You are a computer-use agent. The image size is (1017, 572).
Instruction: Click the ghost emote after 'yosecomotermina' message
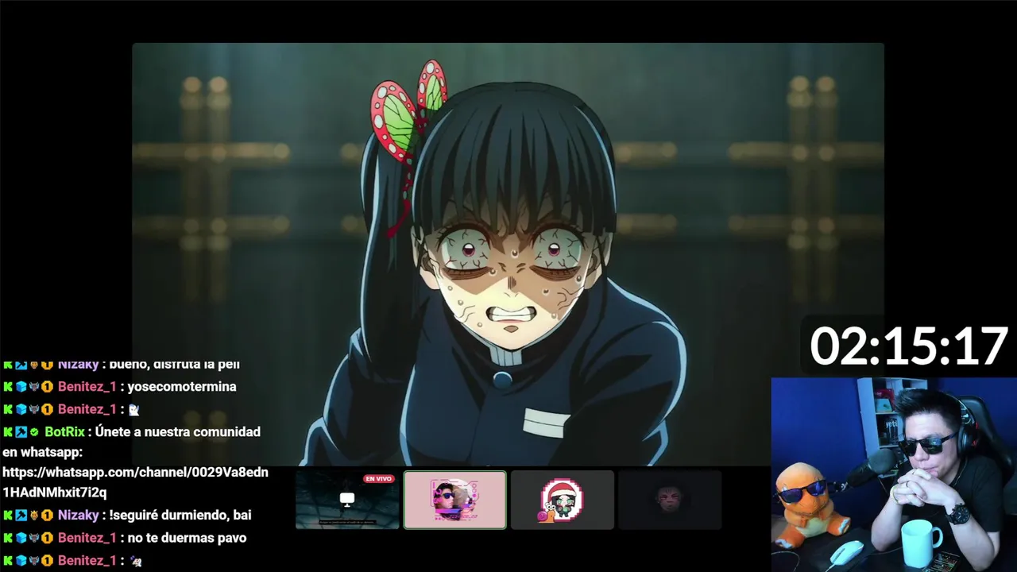[134, 410]
